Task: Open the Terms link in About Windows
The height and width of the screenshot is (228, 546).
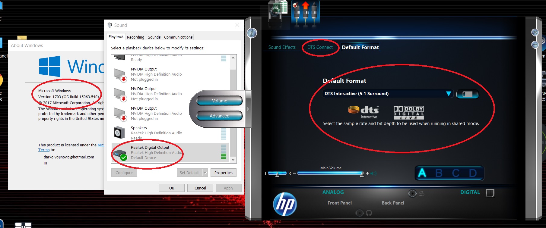Action: tap(44, 150)
